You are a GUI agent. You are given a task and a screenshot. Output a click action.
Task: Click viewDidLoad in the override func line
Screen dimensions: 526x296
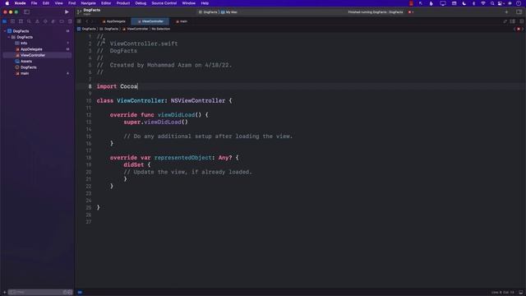(x=176, y=115)
